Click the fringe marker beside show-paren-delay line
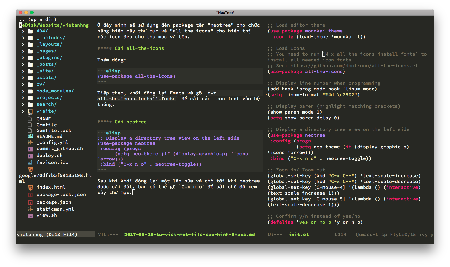This screenshot has height=267, width=450. click(266, 118)
